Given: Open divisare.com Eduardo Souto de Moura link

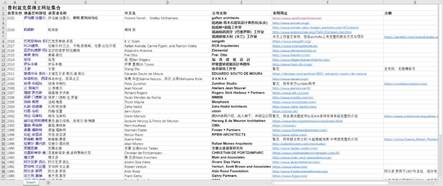Looking at the screenshot, I should 319,74.
